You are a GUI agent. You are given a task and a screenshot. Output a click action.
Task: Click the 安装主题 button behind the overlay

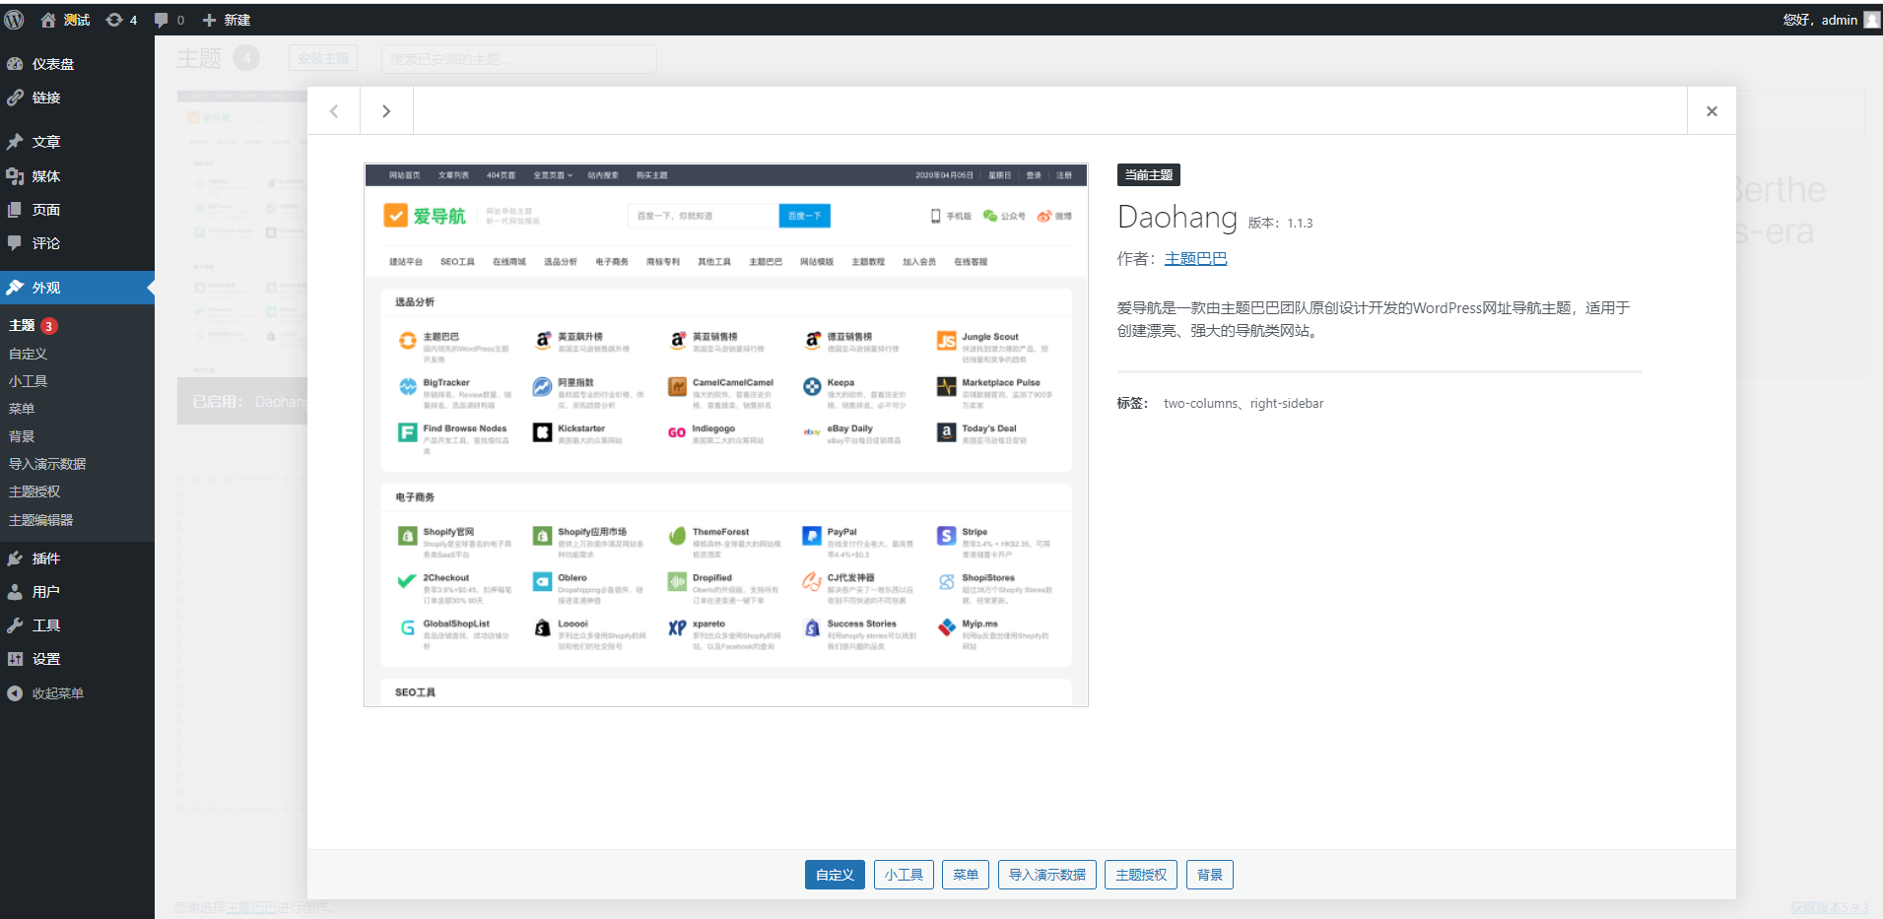coord(323,58)
